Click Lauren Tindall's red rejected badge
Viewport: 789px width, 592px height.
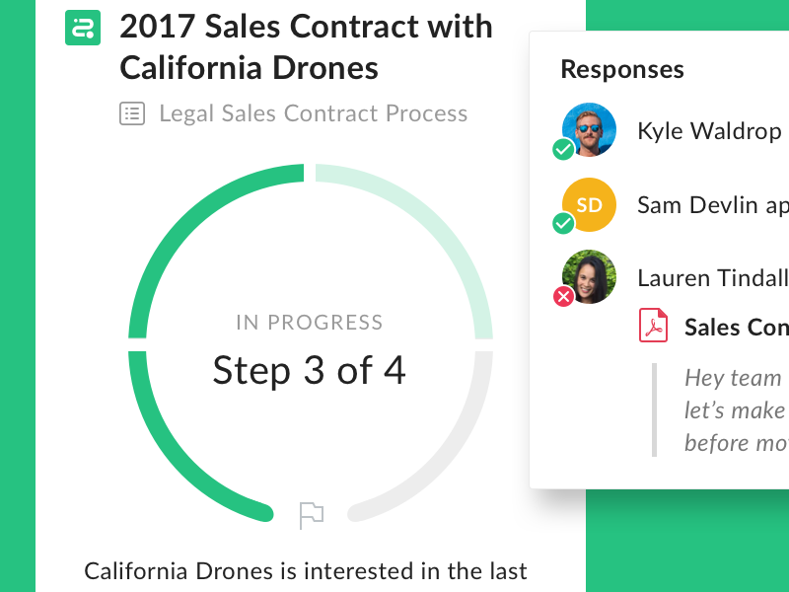(x=563, y=296)
